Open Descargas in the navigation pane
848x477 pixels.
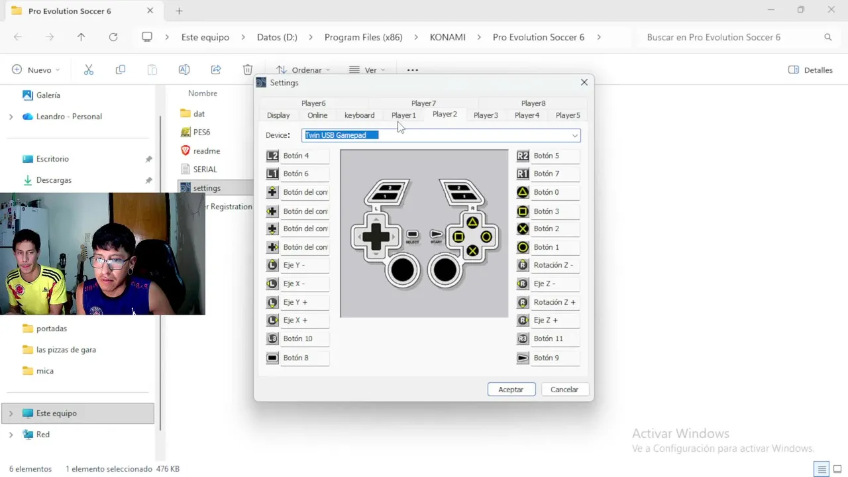[x=54, y=180]
